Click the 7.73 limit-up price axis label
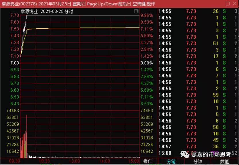Viewport: 239px width, 165px height. click(x=15, y=15)
